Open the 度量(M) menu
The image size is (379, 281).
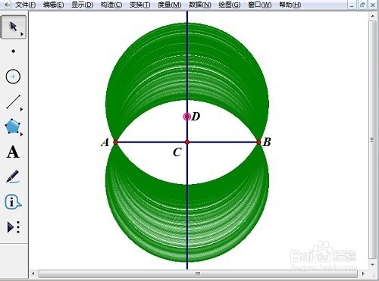point(169,5)
